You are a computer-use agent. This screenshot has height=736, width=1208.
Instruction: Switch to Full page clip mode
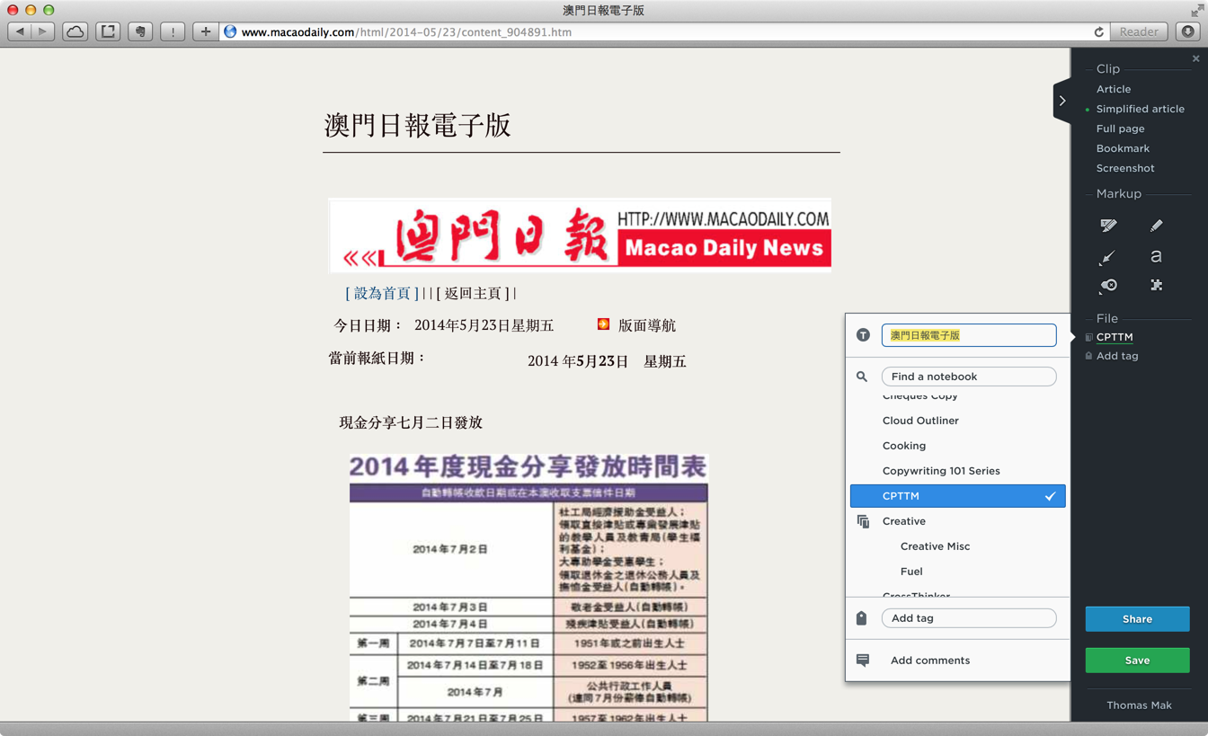coord(1119,129)
